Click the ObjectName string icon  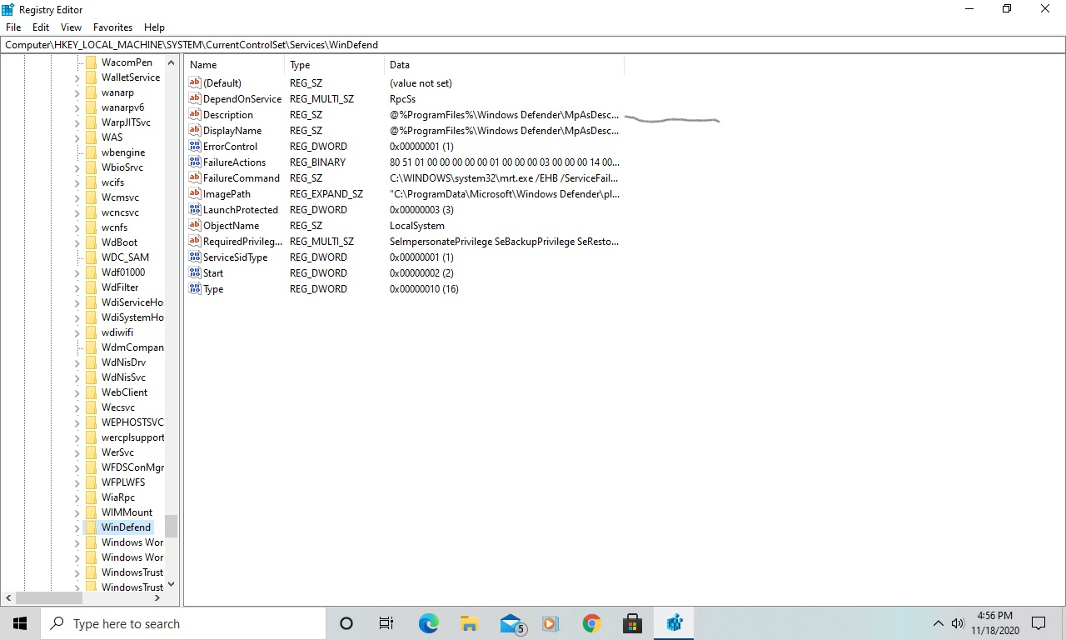(195, 226)
